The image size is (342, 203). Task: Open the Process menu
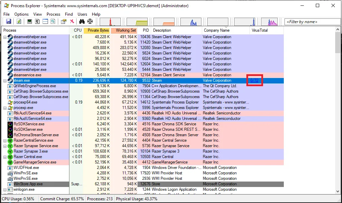tap(53, 14)
